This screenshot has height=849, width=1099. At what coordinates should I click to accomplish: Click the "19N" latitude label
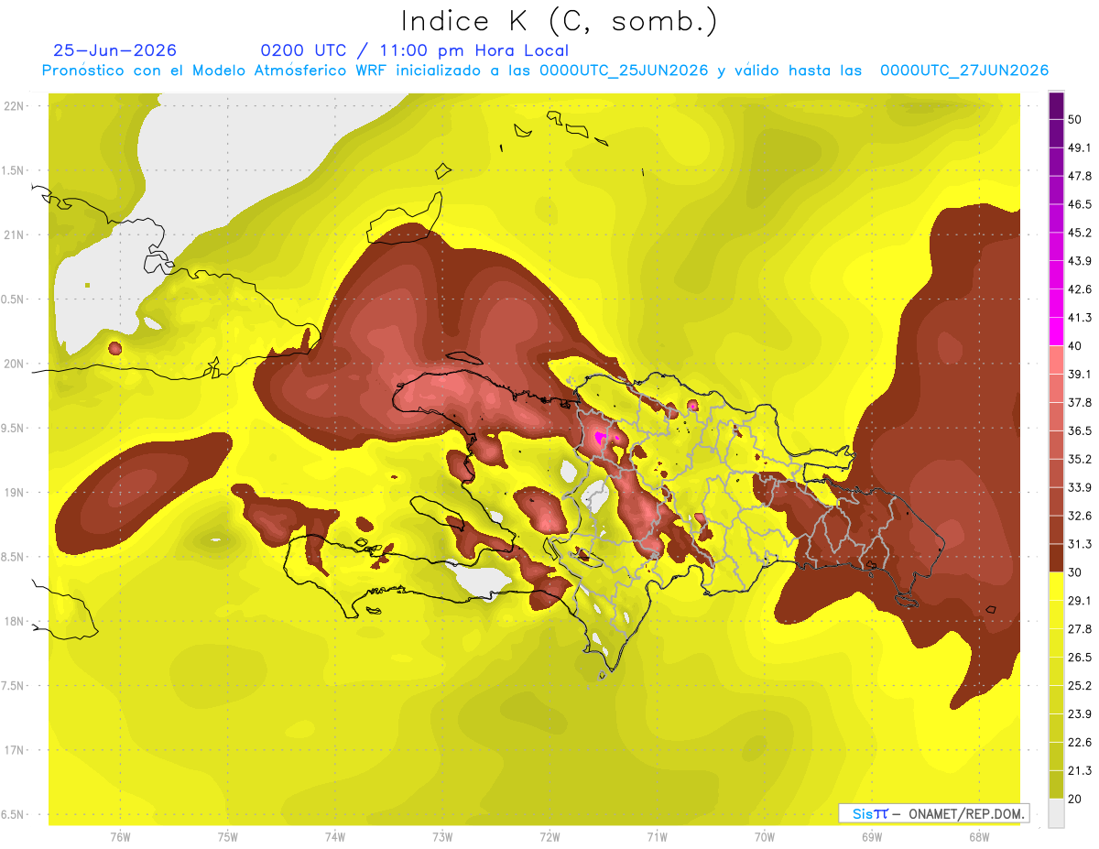coord(15,492)
